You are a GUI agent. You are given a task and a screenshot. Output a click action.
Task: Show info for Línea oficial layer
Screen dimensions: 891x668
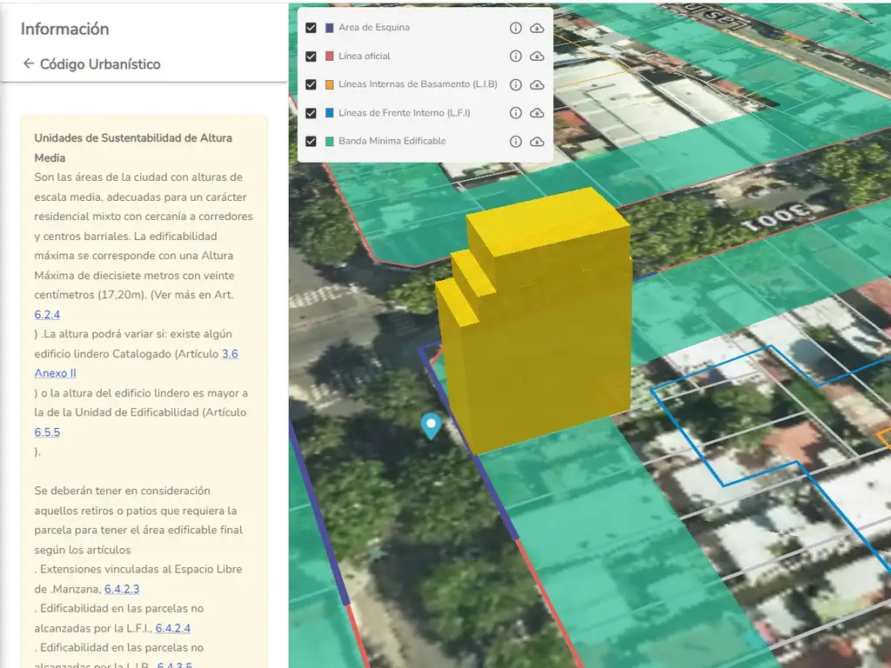[515, 57]
